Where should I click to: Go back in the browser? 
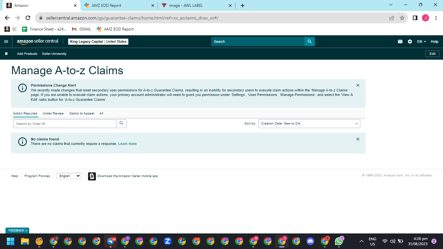(7, 18)
